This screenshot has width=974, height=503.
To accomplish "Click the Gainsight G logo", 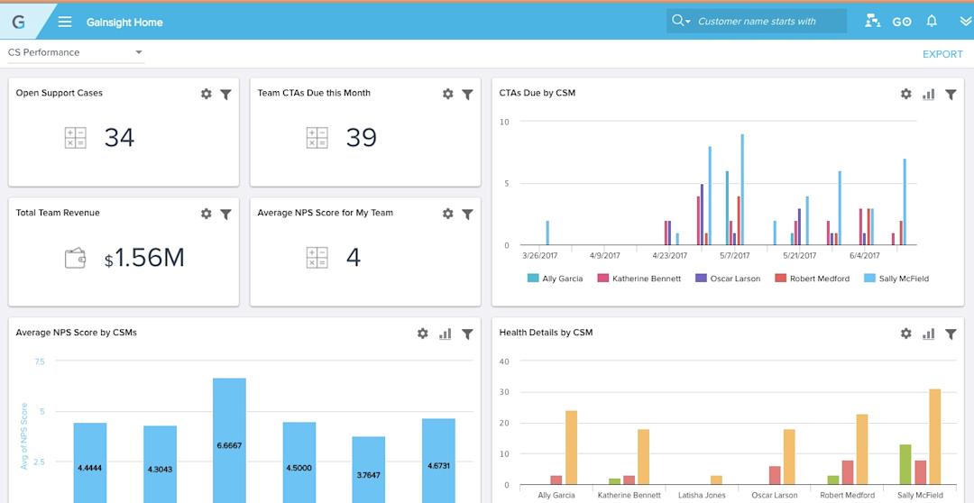I will point(19,23).
